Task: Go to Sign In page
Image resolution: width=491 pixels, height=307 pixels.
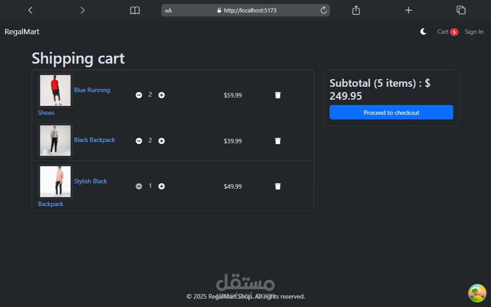Action: coord(474,32)
